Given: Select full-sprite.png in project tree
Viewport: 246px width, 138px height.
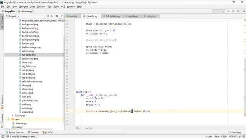Looking at the screenshot, I should [x=29, y=55].
